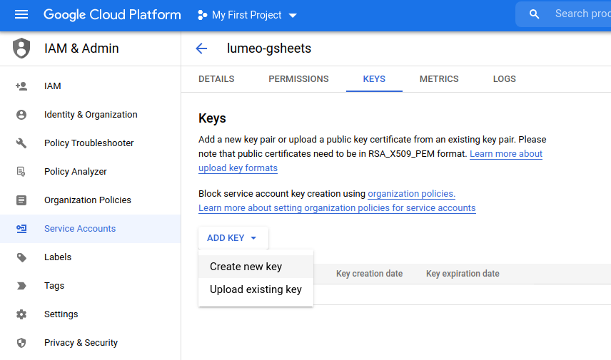This screenshot has width=611, height=360.
Task: Go back using the left arrow
Action: click(x=201, y=48)
